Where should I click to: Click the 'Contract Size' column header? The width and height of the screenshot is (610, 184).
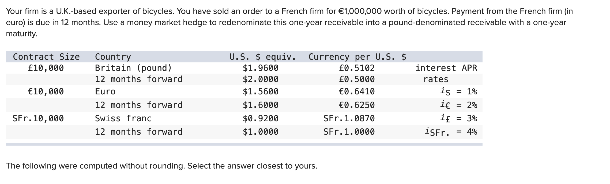click(46, 57)
